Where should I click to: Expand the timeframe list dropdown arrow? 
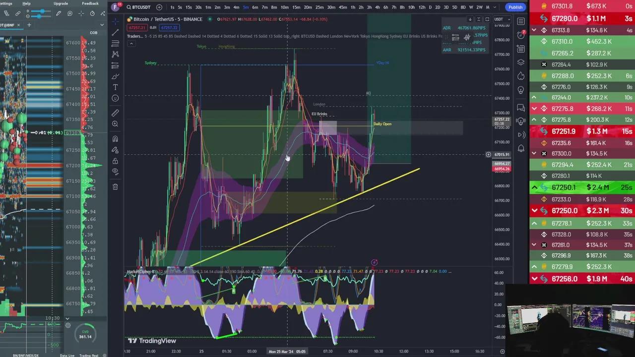(x=495, y=7)
